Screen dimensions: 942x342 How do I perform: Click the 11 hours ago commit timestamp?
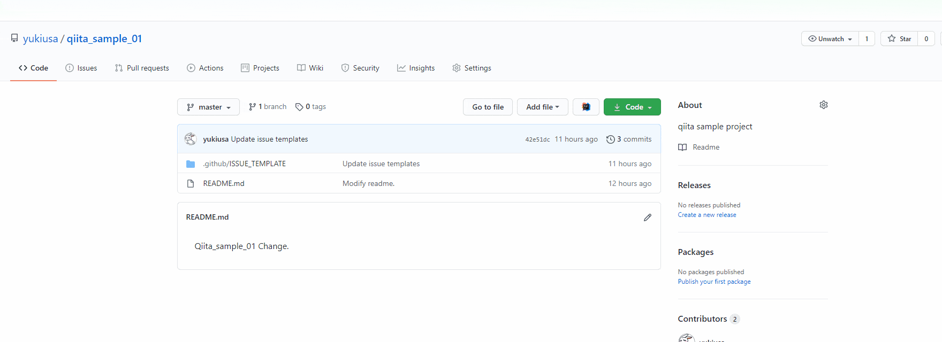pos(576,139)
